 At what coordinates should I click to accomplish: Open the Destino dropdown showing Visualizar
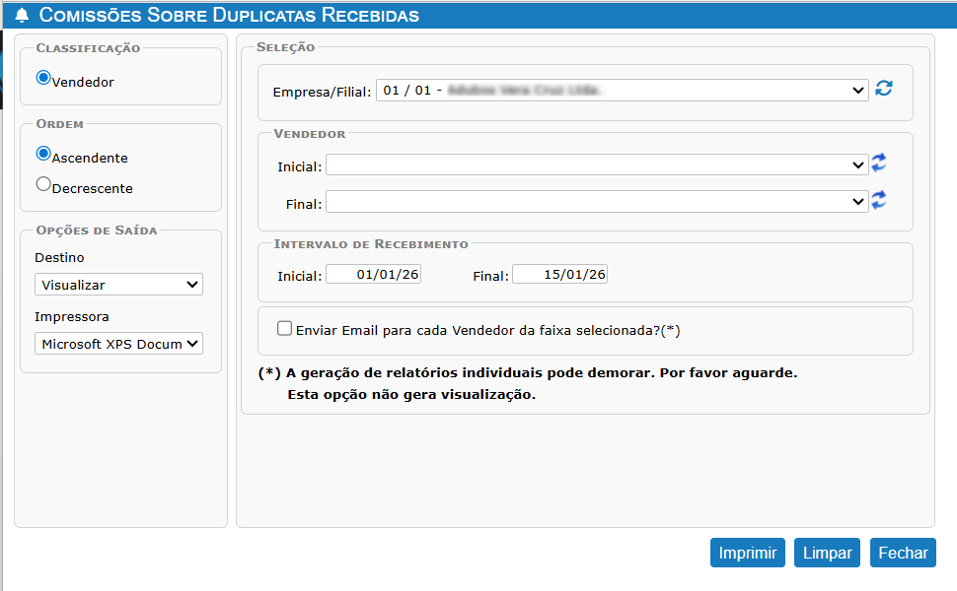118,285
